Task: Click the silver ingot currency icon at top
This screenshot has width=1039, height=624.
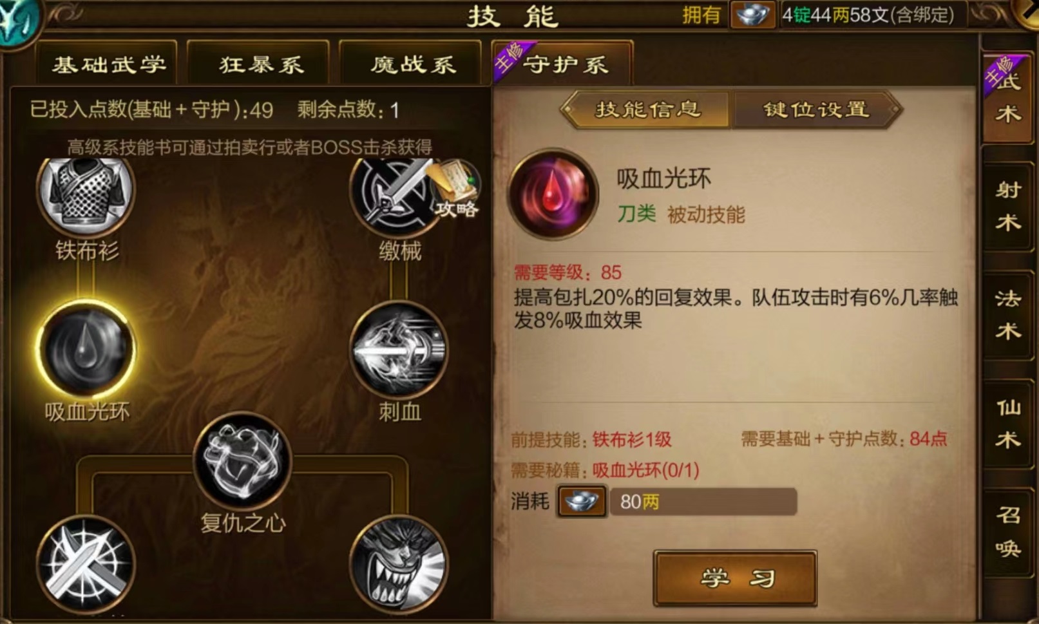Action: coord(752,15)
